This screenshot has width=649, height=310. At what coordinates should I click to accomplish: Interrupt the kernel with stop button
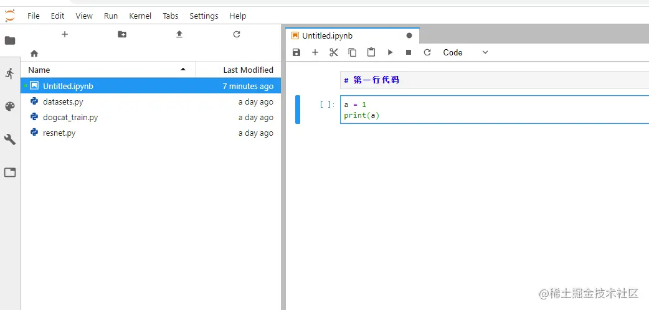coord(409,52)
